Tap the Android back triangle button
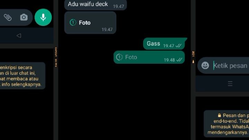This screenshot has height=140, width=249. pyautogui.click(x=19, y=36)
